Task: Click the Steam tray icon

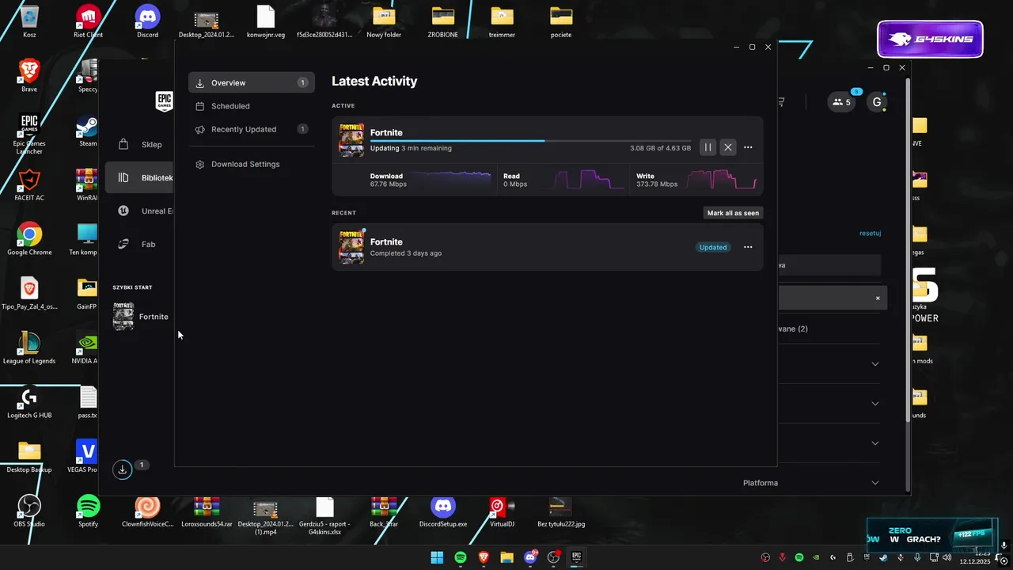Action: click(x=883, y=557)
